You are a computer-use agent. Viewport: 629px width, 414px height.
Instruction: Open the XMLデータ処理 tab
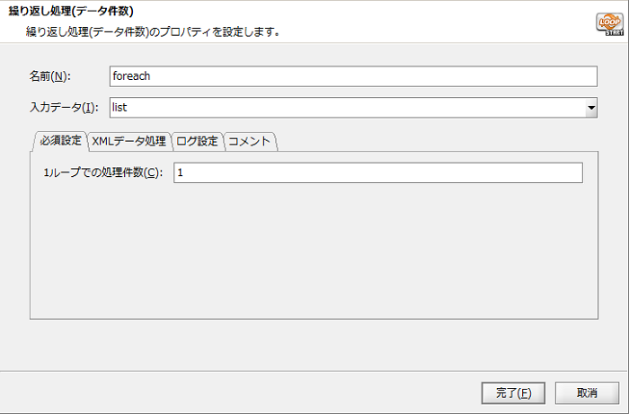pyautogui.click(x=128, y=141)
